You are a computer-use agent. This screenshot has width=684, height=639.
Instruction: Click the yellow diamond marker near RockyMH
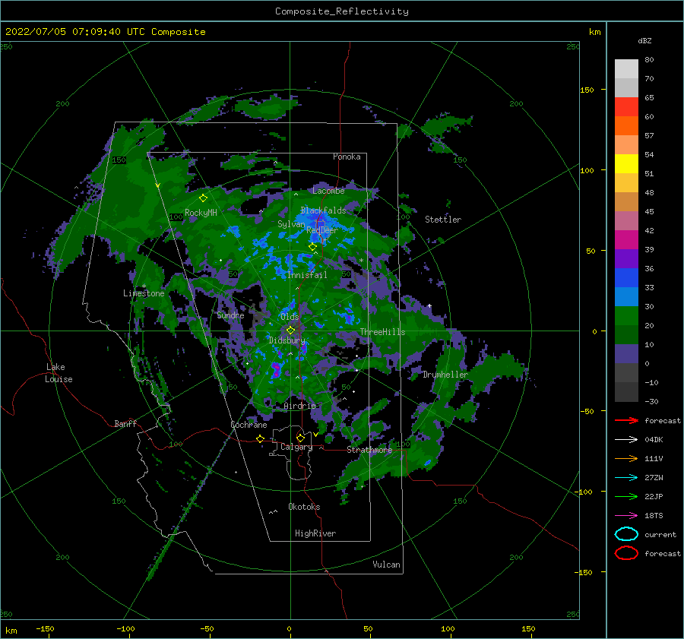pos(203,198)
